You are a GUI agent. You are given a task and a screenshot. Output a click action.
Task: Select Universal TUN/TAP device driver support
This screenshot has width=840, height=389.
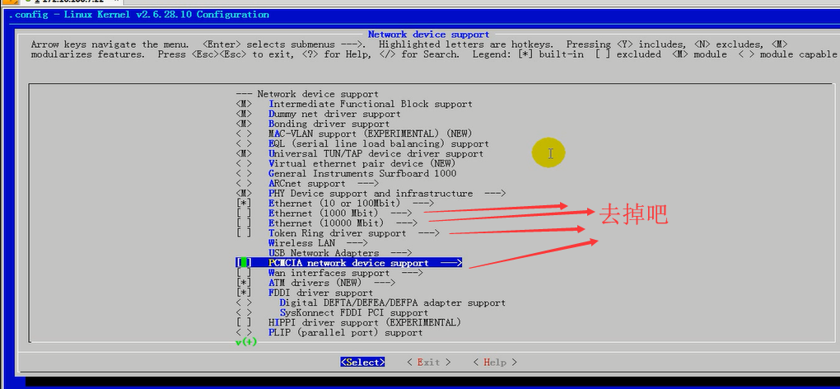376,153
